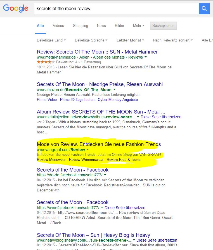
Task: Toggle the Suchoptionen button
Action: [x=163, y=26]
